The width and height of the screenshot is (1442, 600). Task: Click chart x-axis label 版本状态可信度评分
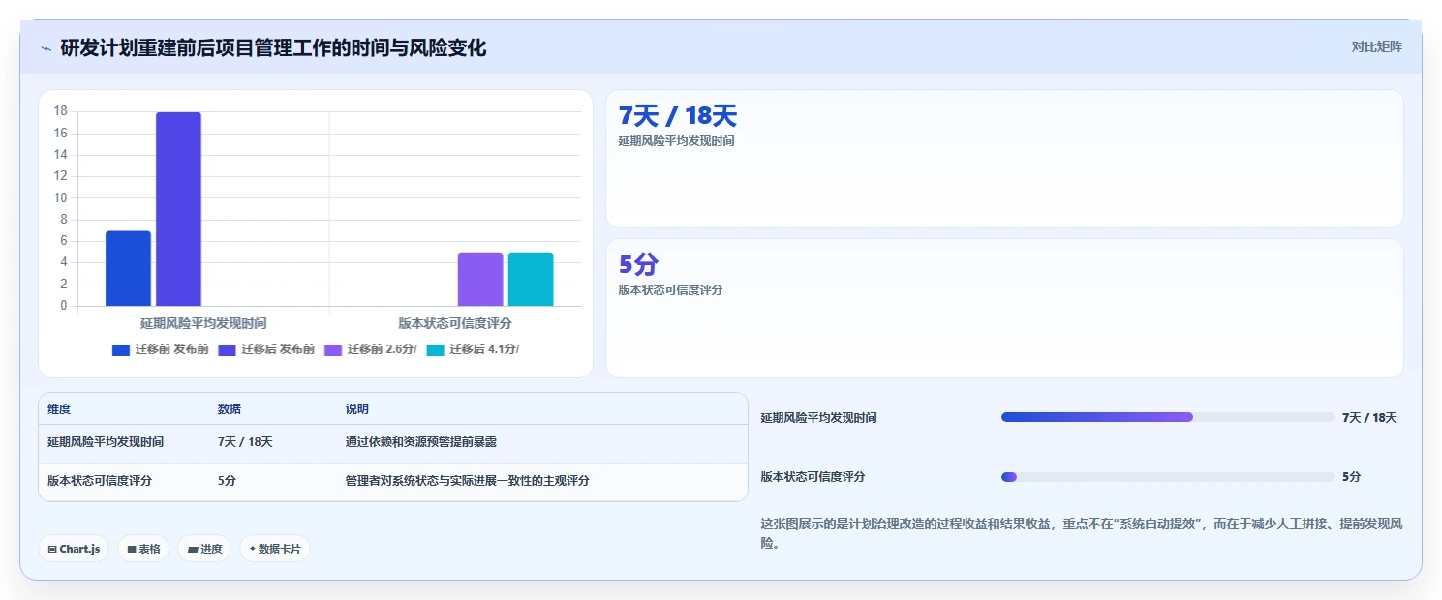click(x=455, y=323)
